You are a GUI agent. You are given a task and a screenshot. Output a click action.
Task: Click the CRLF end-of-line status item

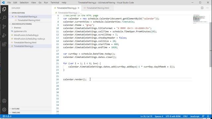click(x=185, y=116)
